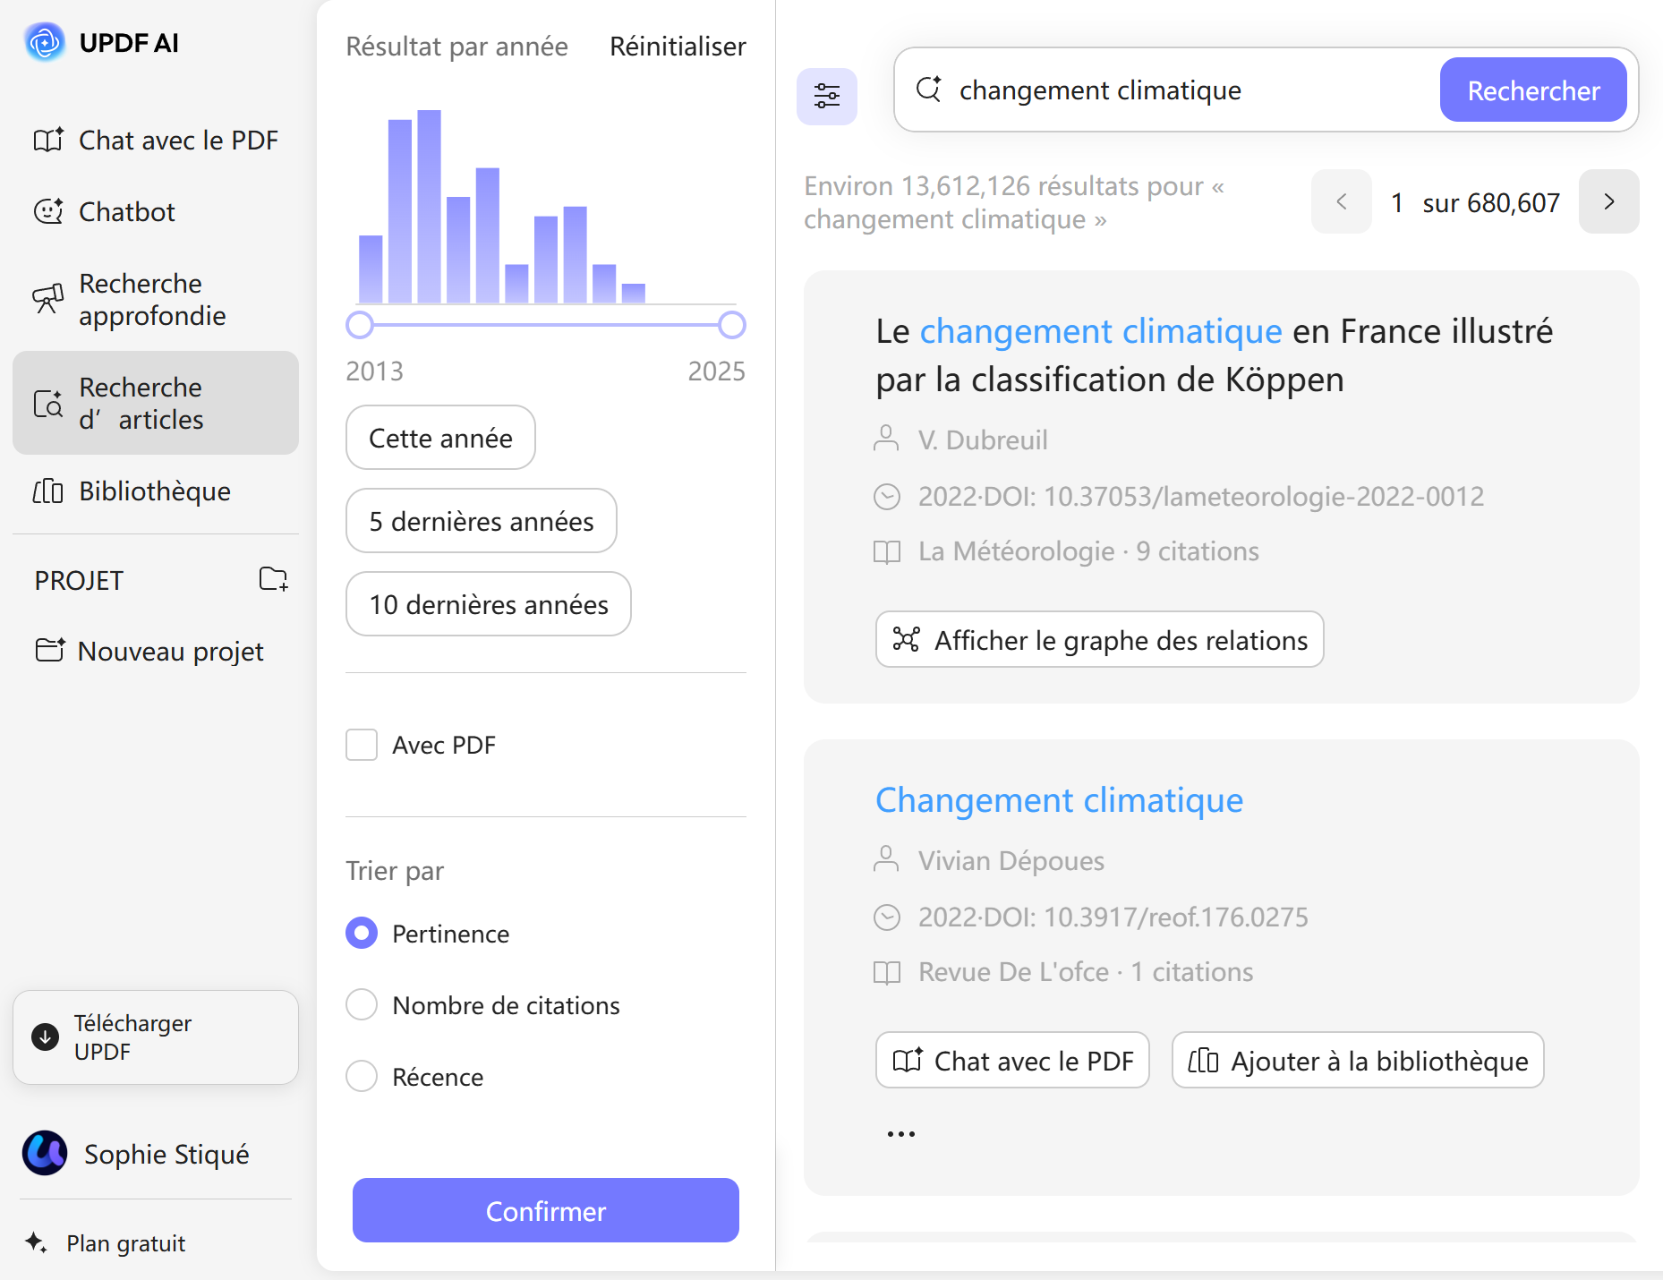Click the changement climatique search input field
This screenshot has height=1280, width=1663.
(1190, 90)
